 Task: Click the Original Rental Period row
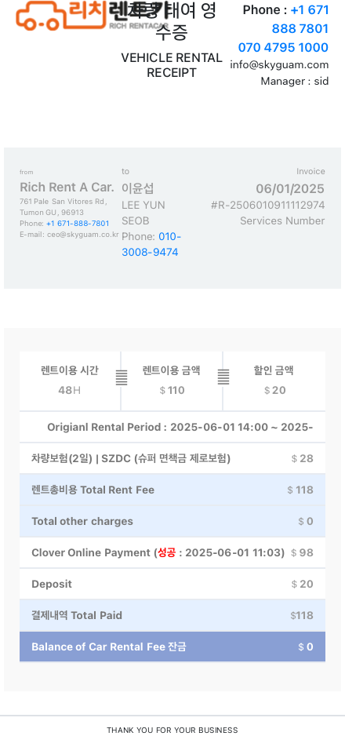click(x=172, y=427)
